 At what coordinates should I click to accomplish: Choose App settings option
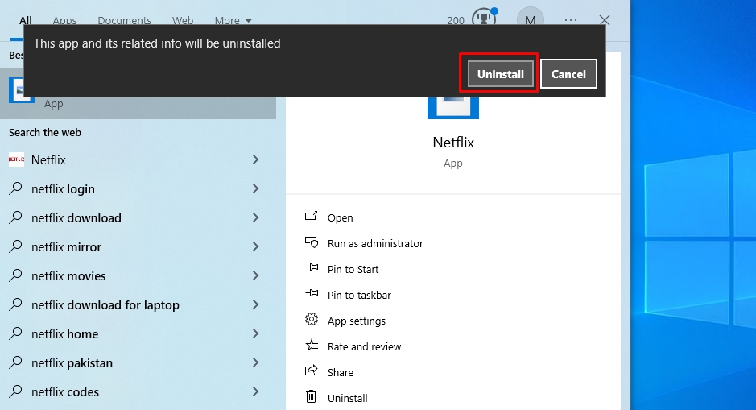point(357,321)
